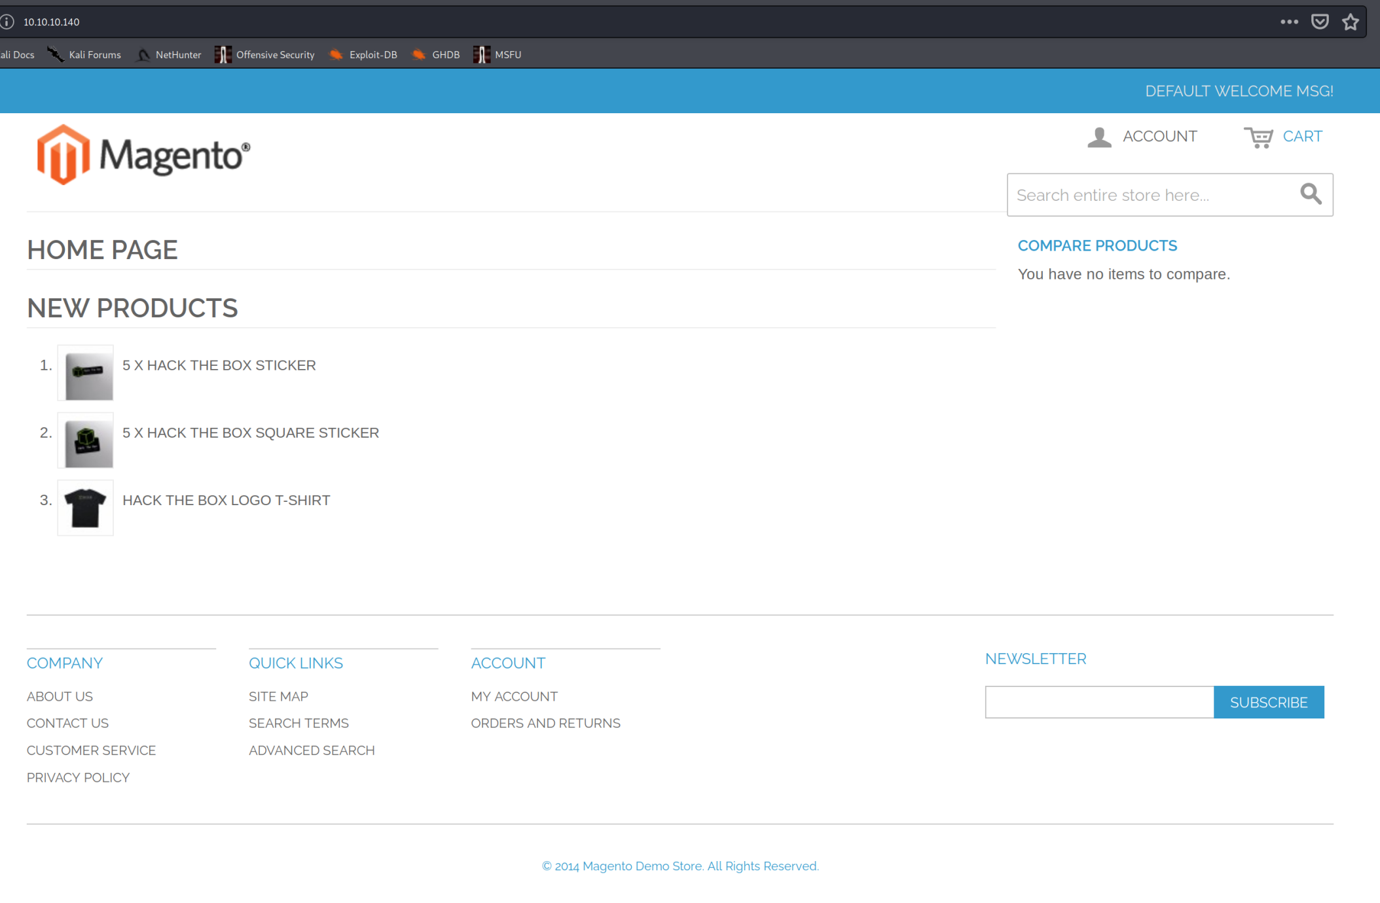Open 5 x Hack The Box Sticker link
This screenshot has width=1380, height=903.
pos(219,365)
